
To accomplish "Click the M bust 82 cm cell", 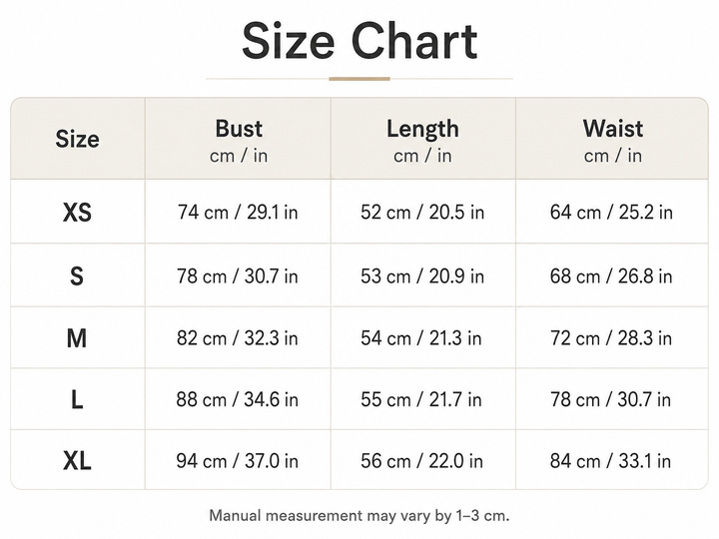I will point(238,338).
